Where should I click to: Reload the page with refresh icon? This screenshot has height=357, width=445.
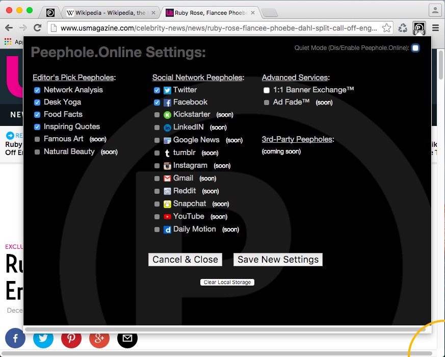point(37,28)
